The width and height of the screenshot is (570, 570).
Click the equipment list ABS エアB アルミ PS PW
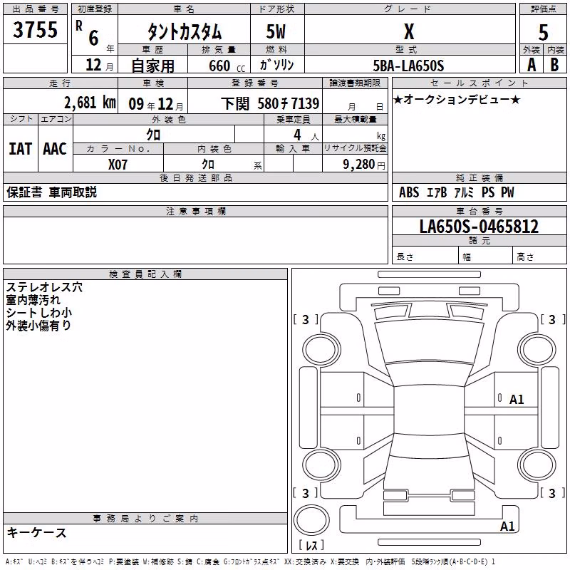click(x=457, y=192)
